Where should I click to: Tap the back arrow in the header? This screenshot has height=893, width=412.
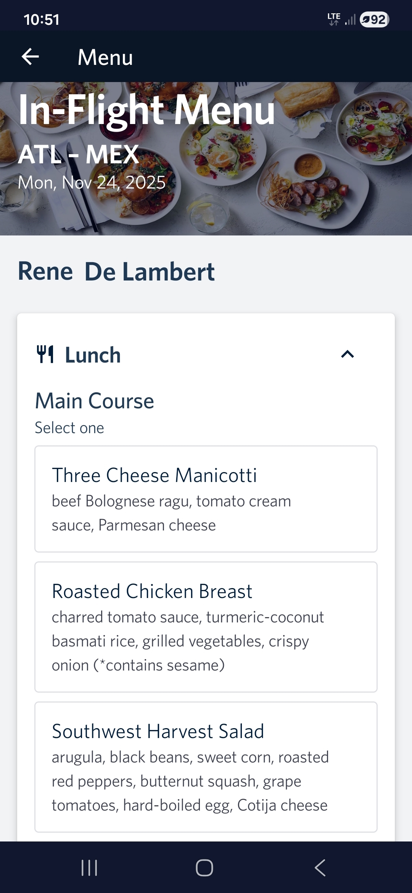[31, 57]
